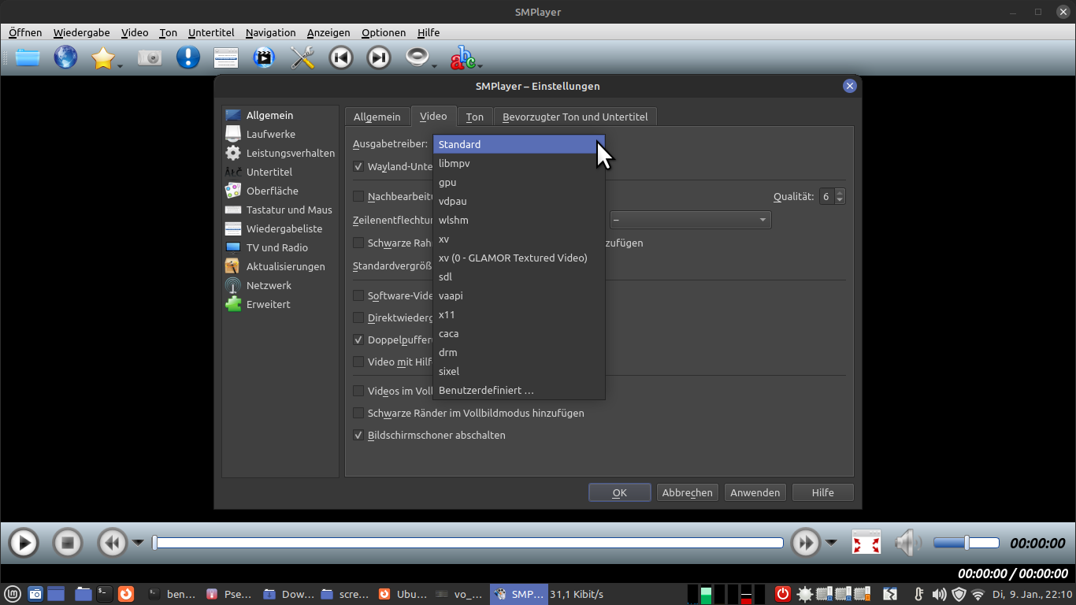The height and width of the screenshot is (605, 1076).
Task: Open the Zeilenentflechtung combo box
Action: pos(689,220)
